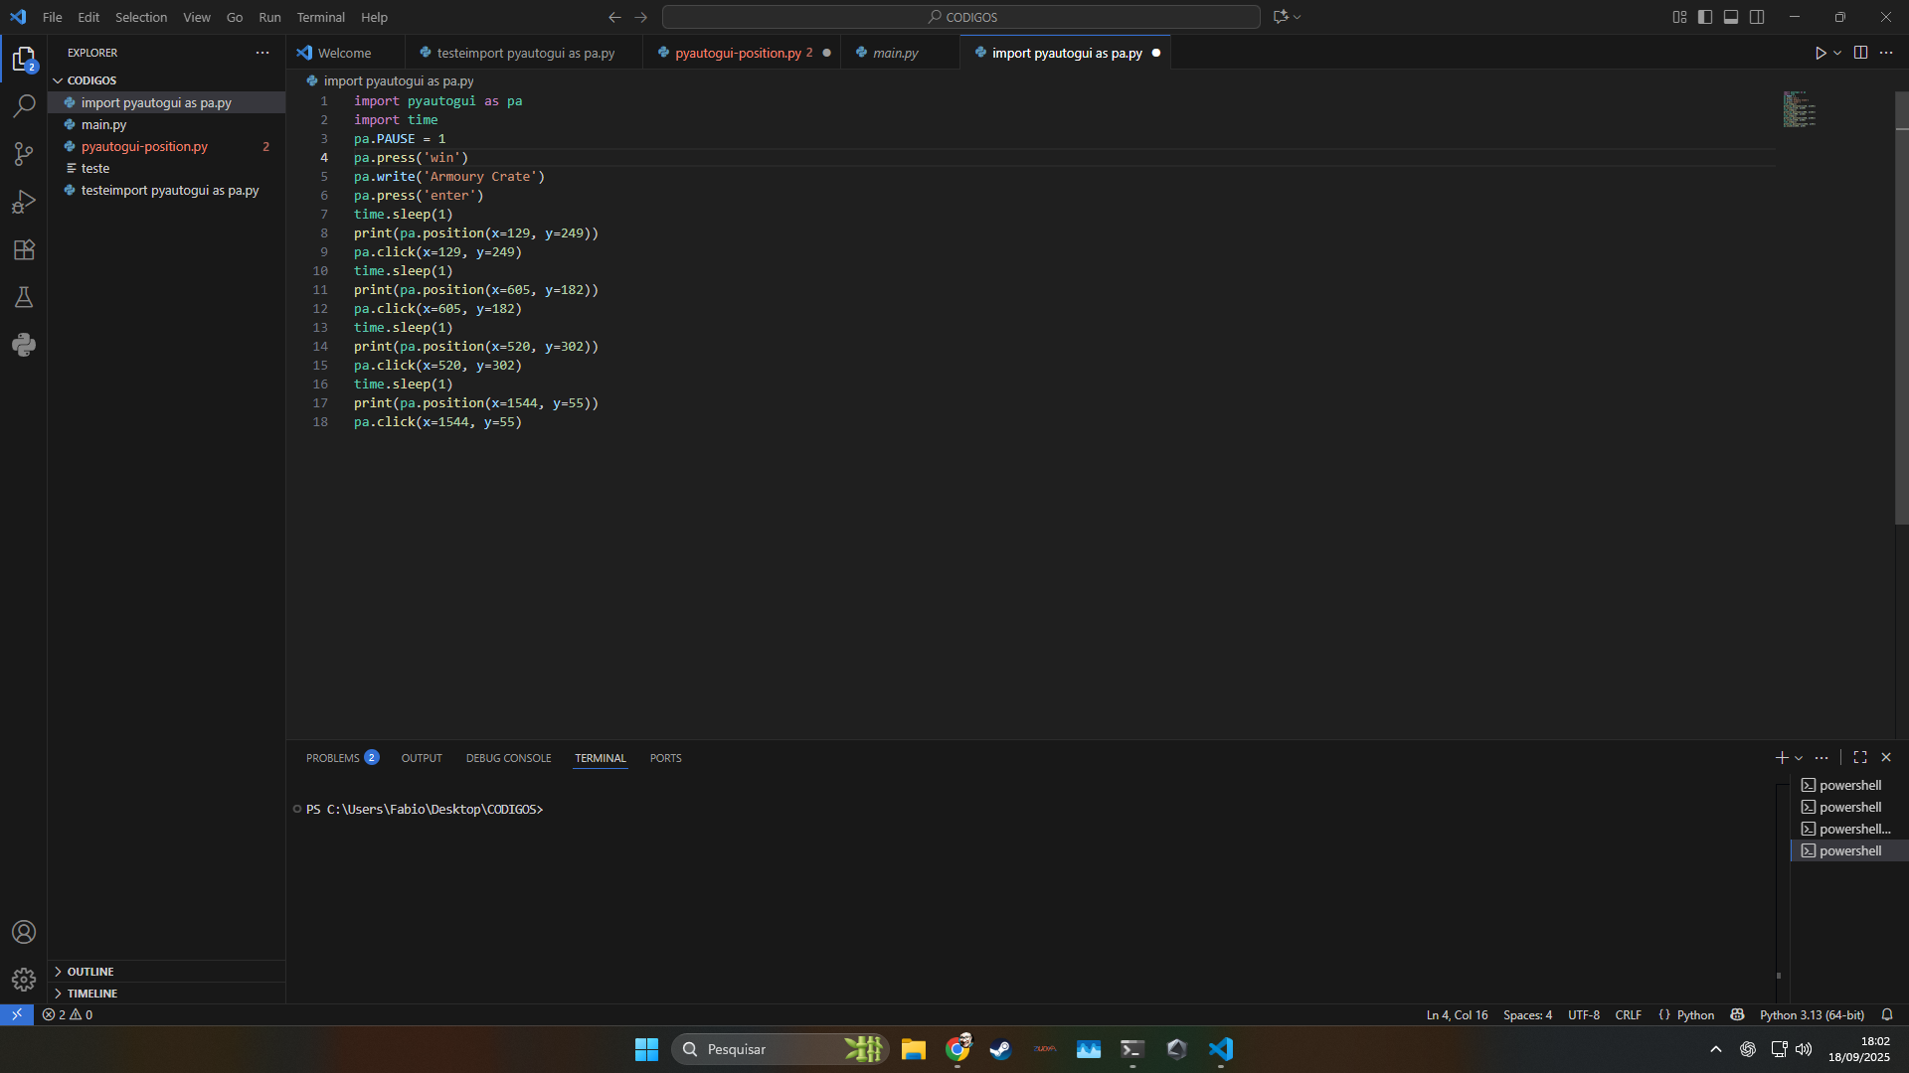Go to line via Ln 4, Col 16

tap(1457, 1014)
